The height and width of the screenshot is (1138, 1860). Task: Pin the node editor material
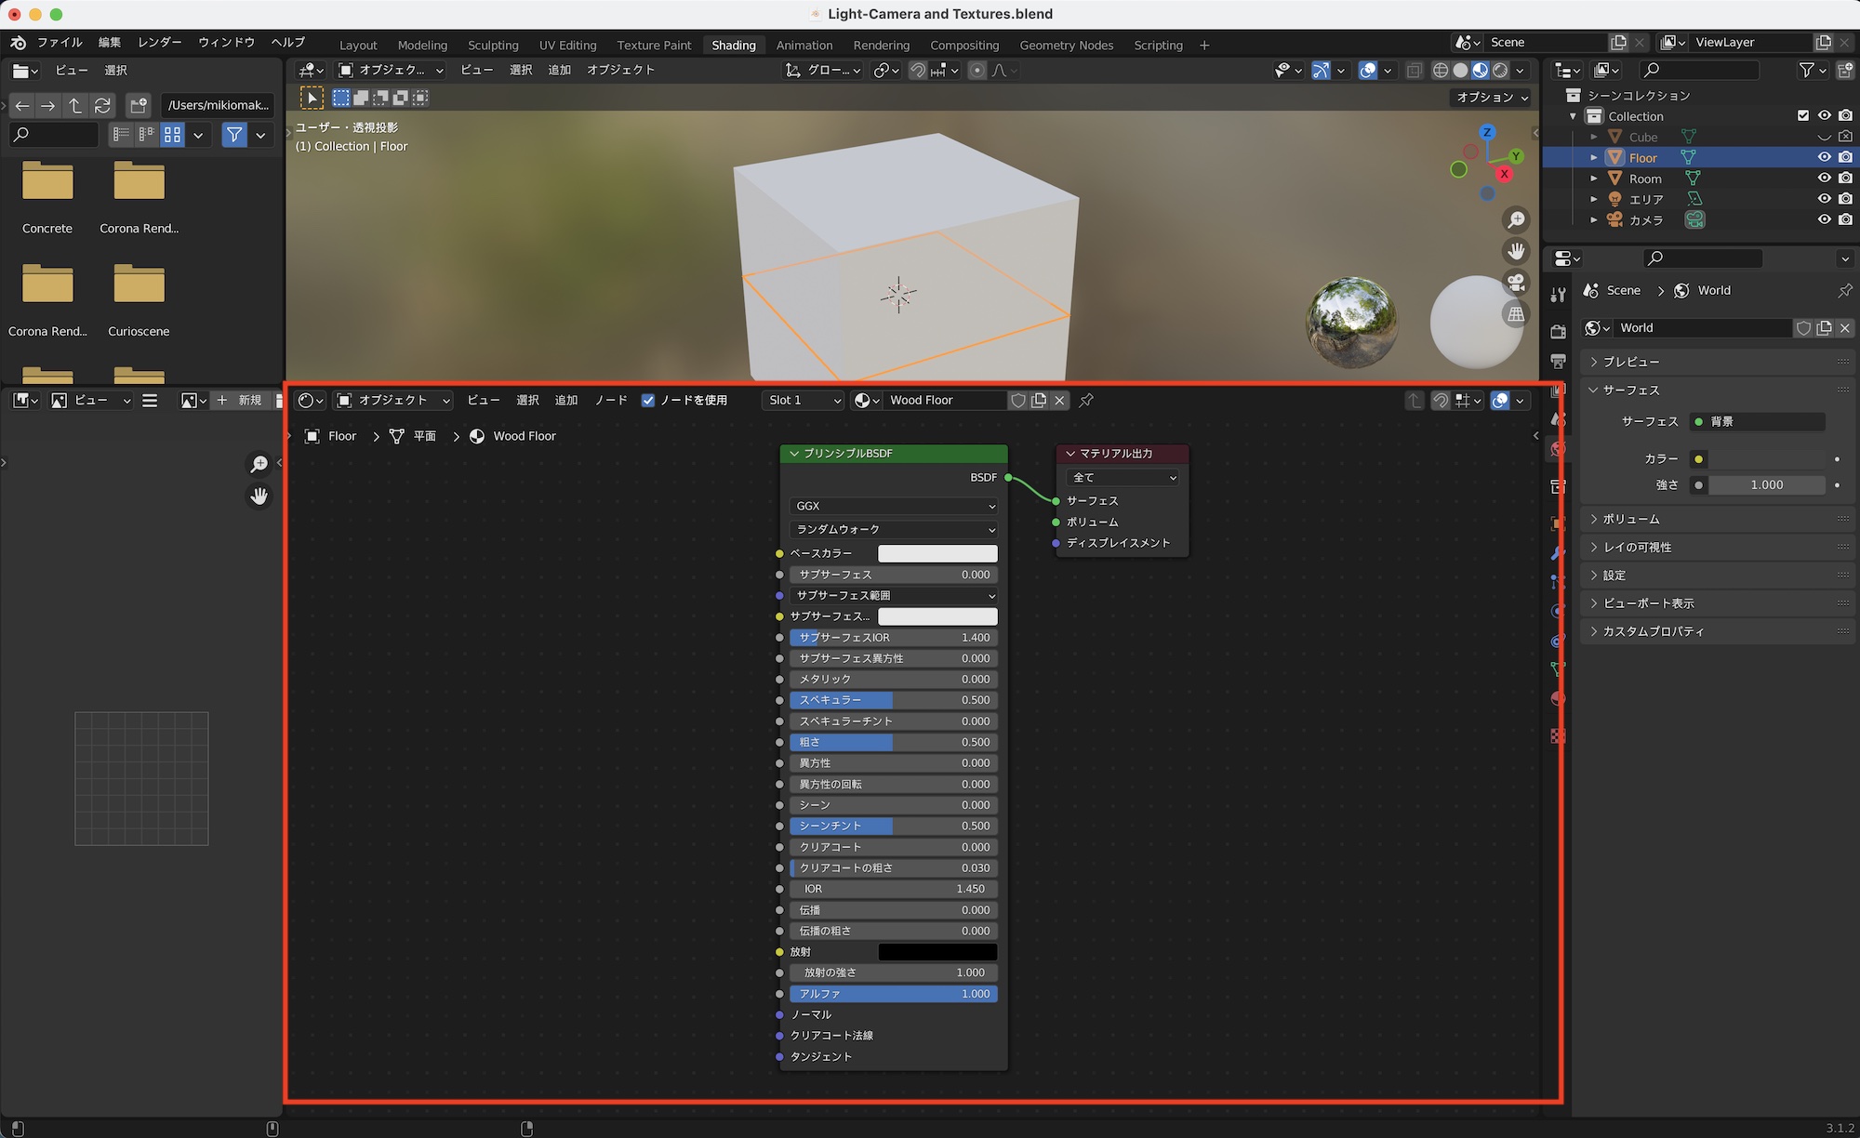pos(1086,400)
